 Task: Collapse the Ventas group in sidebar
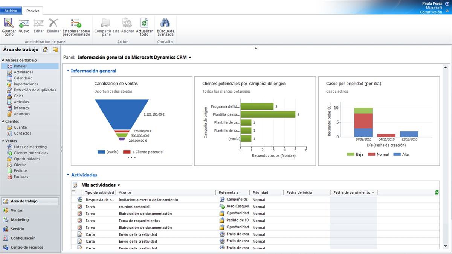point(3,141)
